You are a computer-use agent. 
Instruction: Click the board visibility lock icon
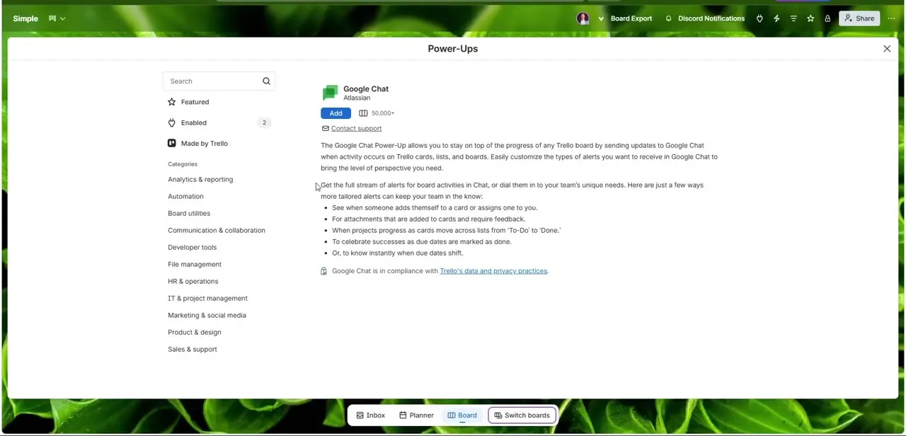coord(827,18)
